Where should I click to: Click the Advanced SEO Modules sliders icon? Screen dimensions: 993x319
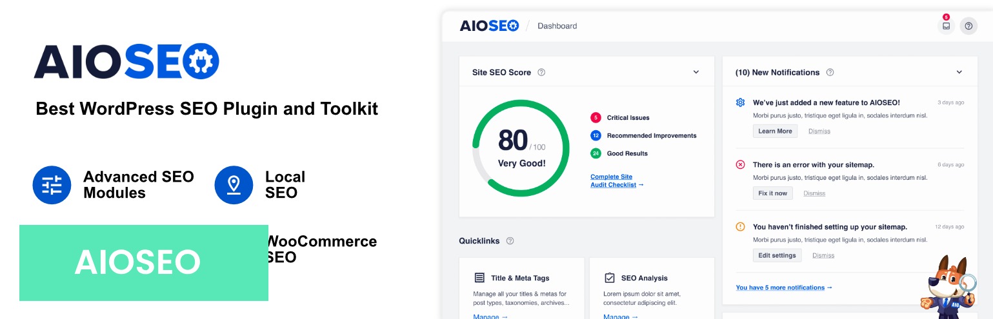click(52, 185)
